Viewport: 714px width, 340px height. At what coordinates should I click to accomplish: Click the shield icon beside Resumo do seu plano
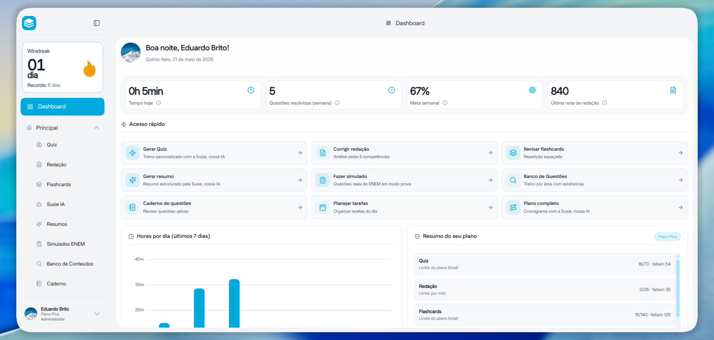[417, 236]
